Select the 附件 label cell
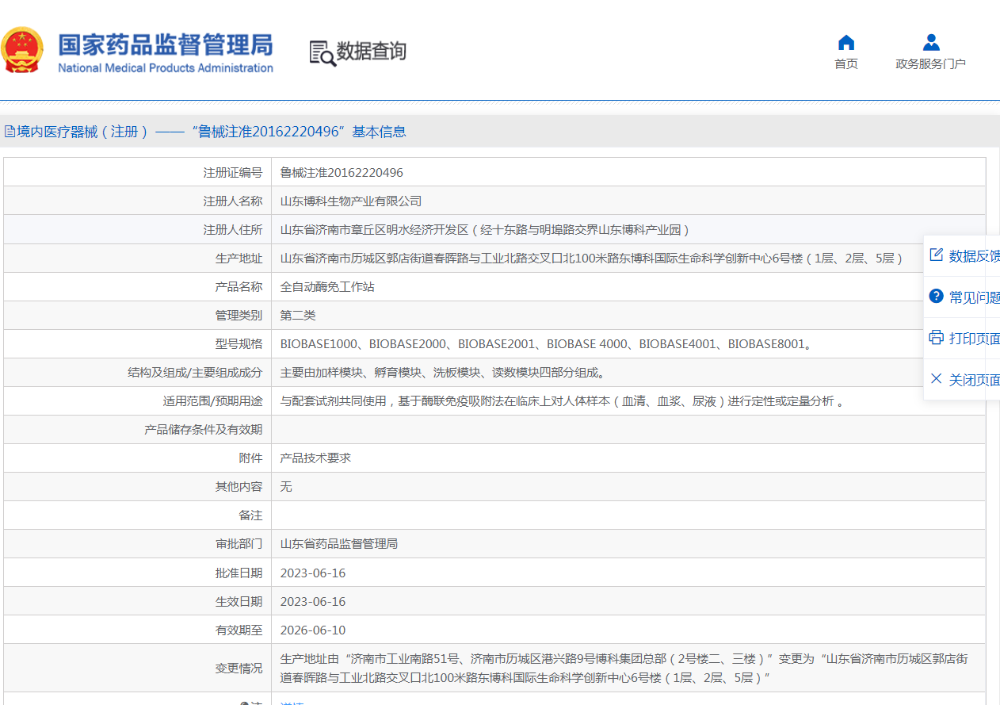The image size is (1000, 705). point(137,458)
